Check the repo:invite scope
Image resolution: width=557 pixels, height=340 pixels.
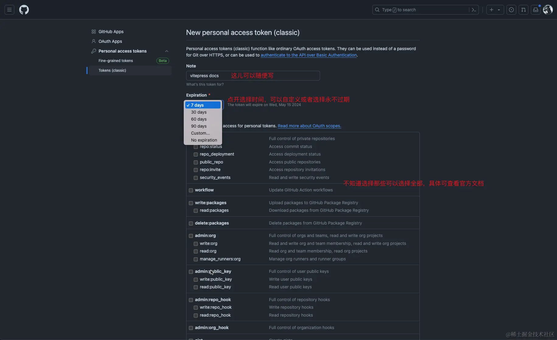(196, 170)
